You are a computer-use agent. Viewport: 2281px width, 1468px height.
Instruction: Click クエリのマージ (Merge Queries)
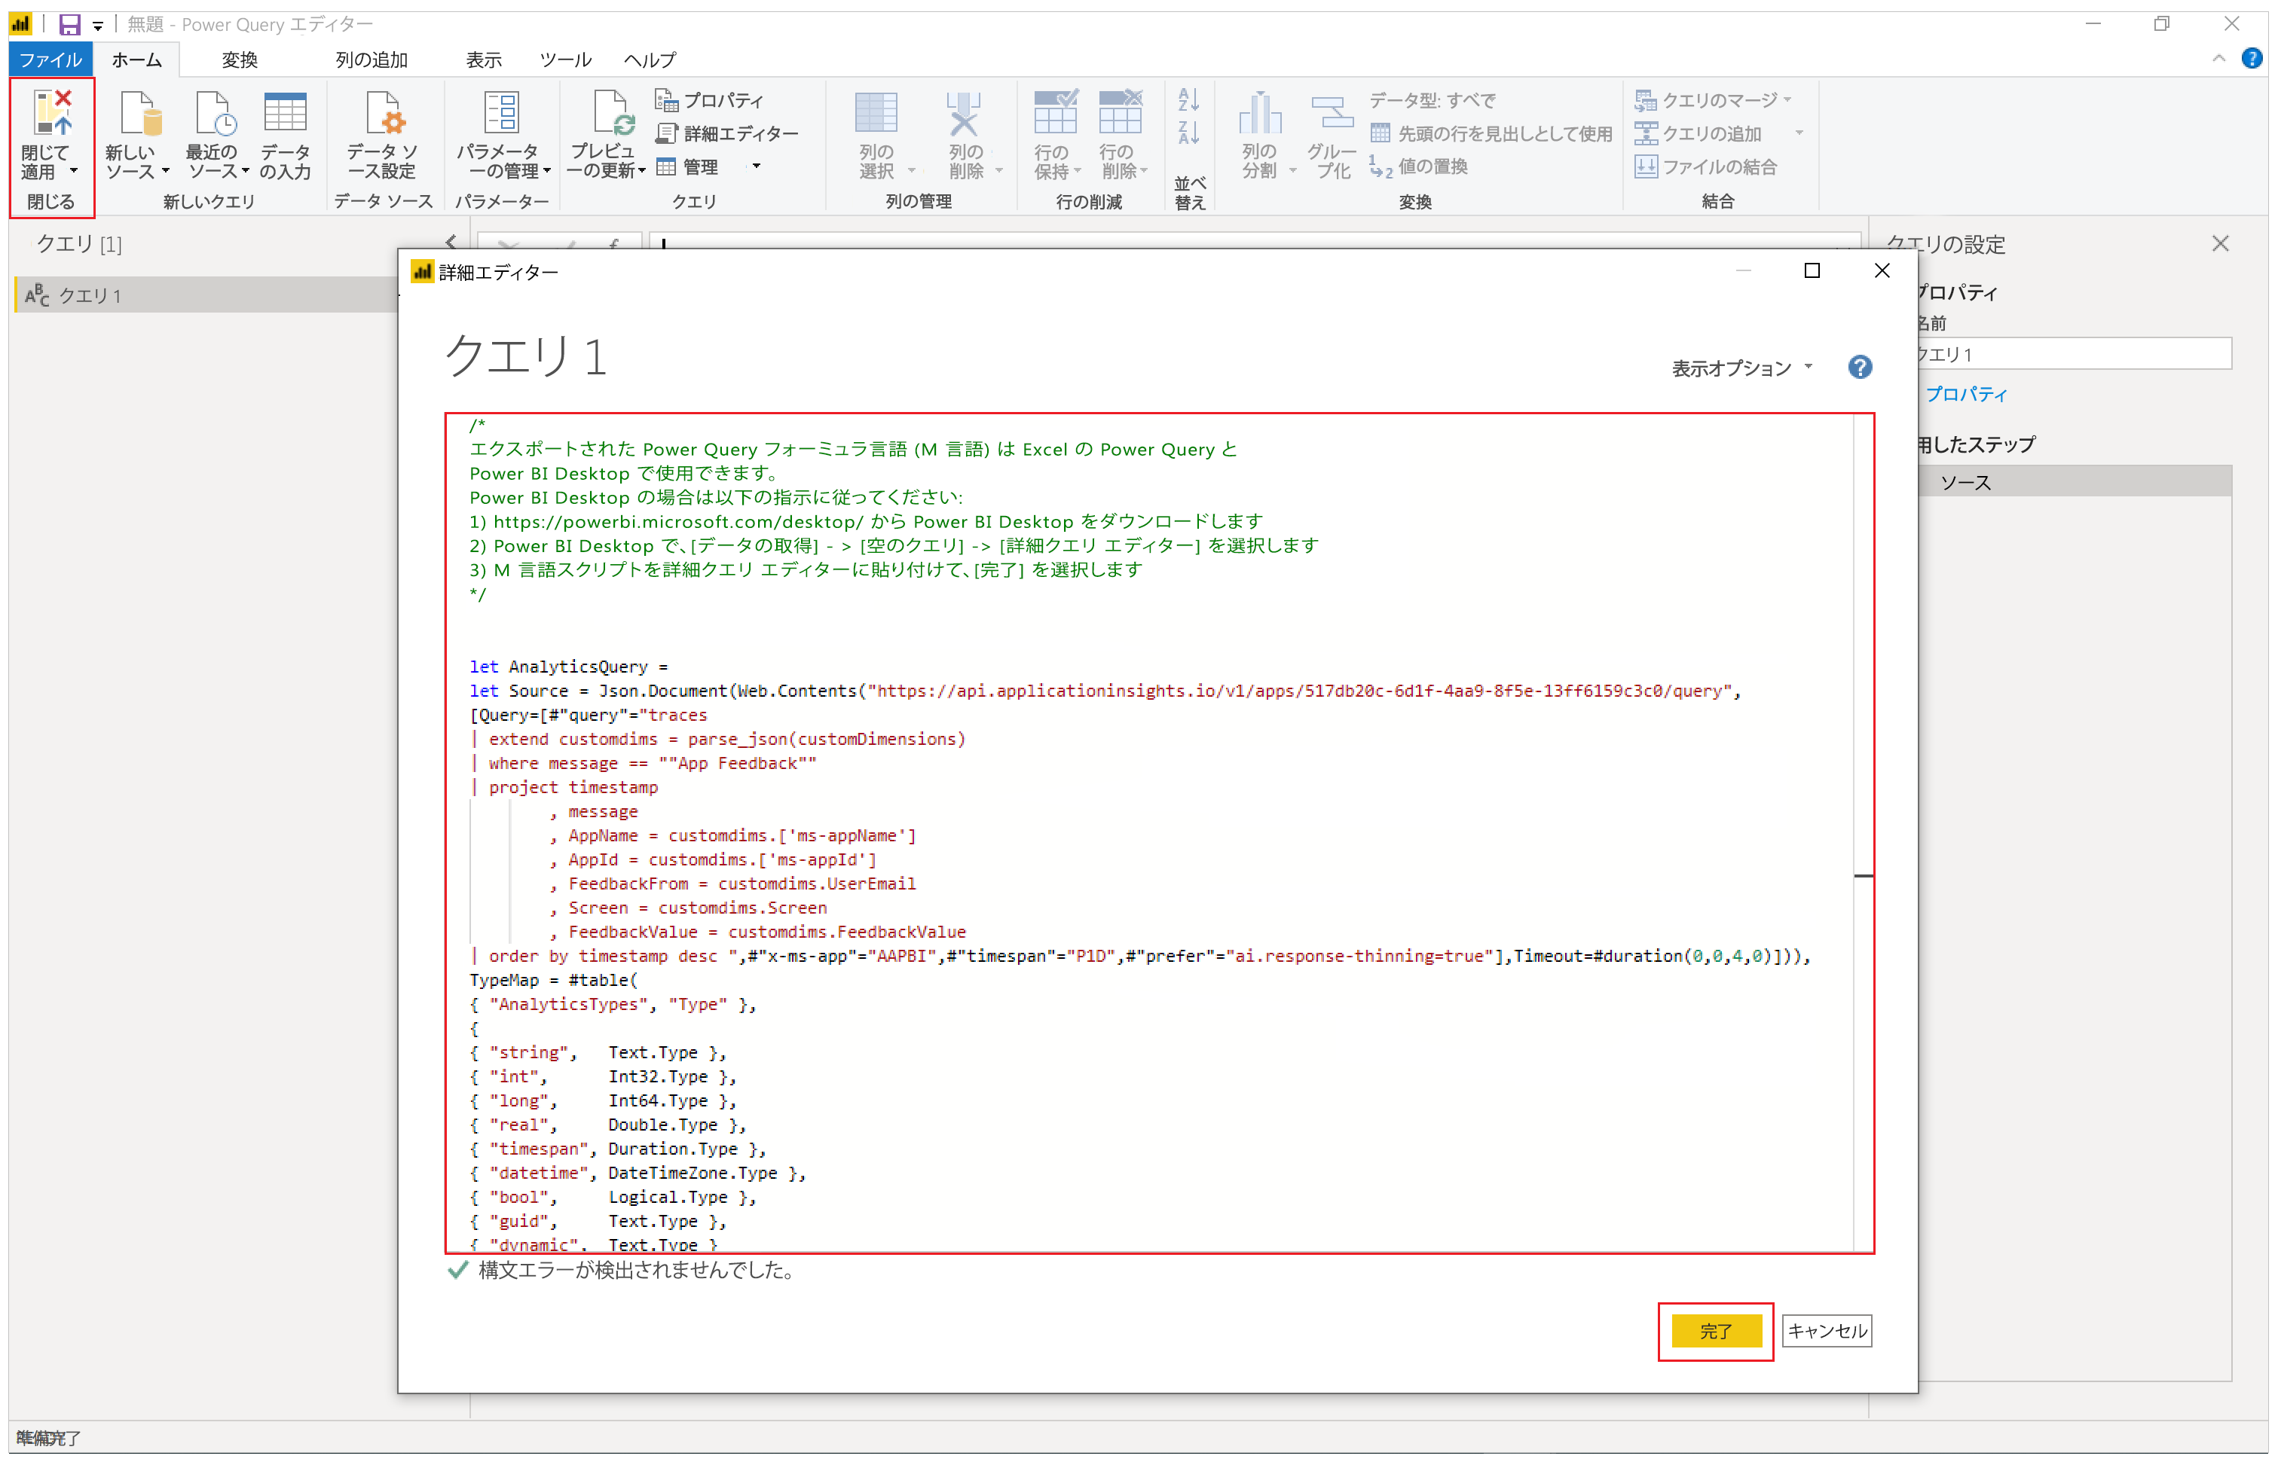pos(1713,100)
